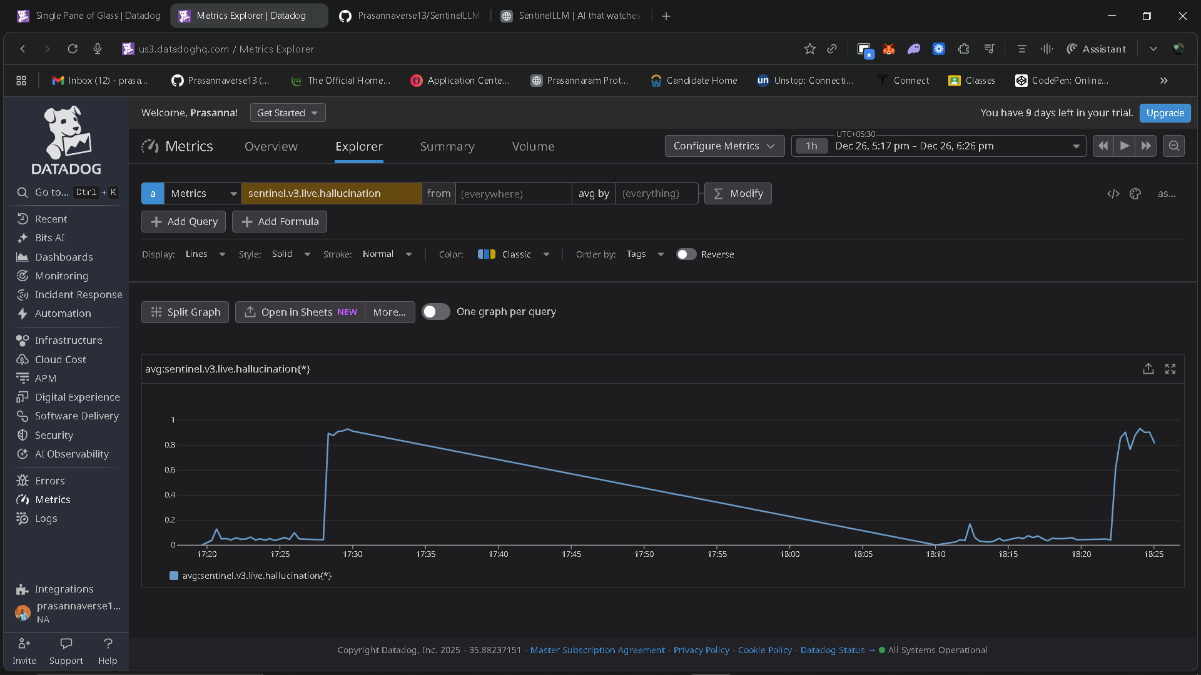Click the color palette icon near query
Viewport: 1201px width, 675px height.
point(1135,194)
